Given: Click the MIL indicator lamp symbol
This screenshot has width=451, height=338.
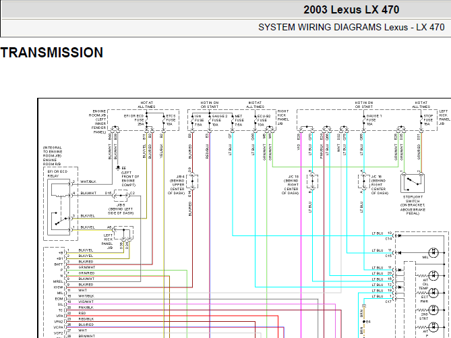Looking at the screenshot, I should pyautogui.click(x=434, y=252).
